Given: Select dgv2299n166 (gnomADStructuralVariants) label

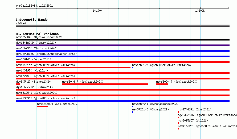Looking at the screenshot, I should tap(46, 54).
